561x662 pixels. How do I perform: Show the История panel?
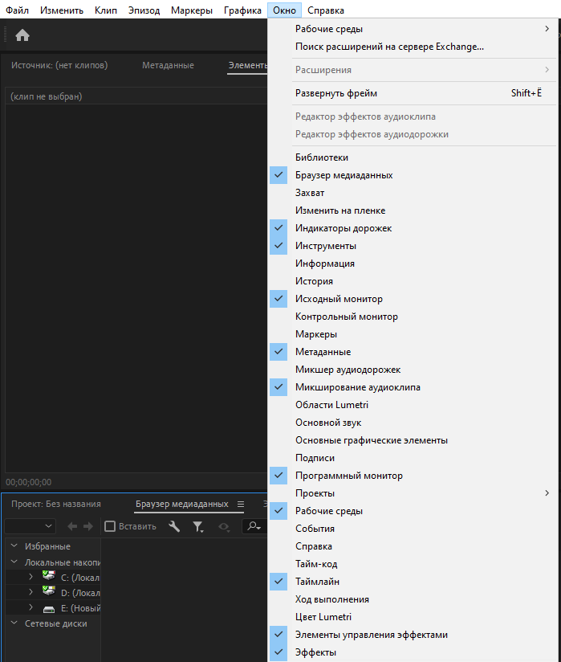pos(412,282)
